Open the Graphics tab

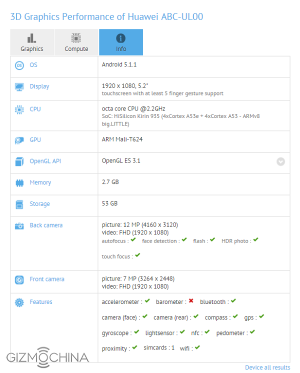(32, 42)
